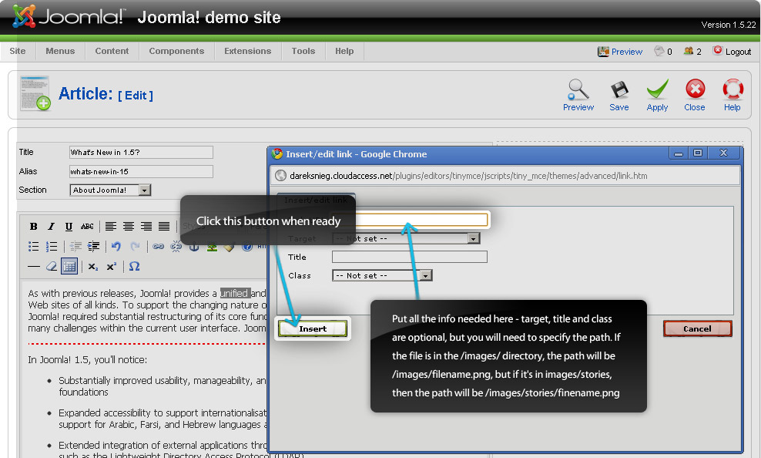761x458 pixels.
Task: Click the article Title field "What's New in 1.5?"
Action: (x=141, y=153)
